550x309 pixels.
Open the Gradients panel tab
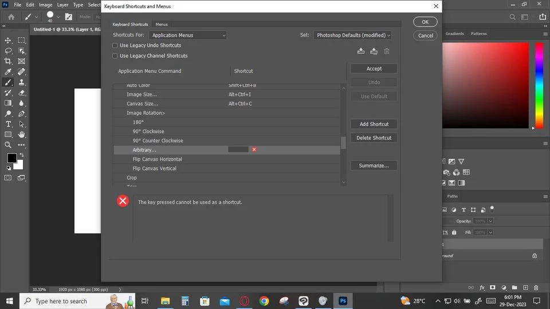pos(454,34)
